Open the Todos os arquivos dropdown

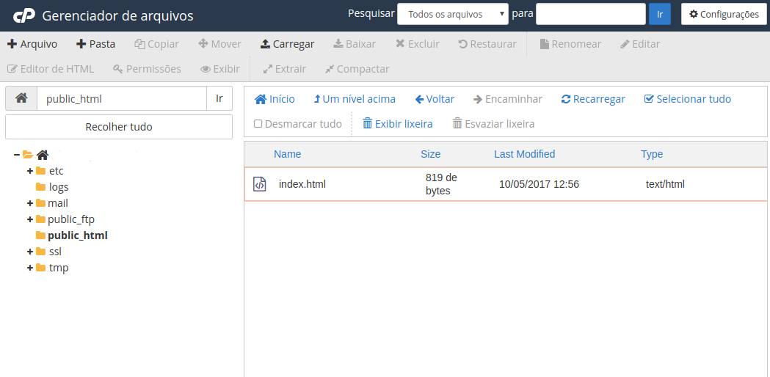click(452, 14)
